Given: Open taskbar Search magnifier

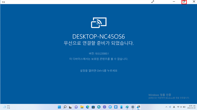Looking at the screenshot, I should click(x=65, y=107).
